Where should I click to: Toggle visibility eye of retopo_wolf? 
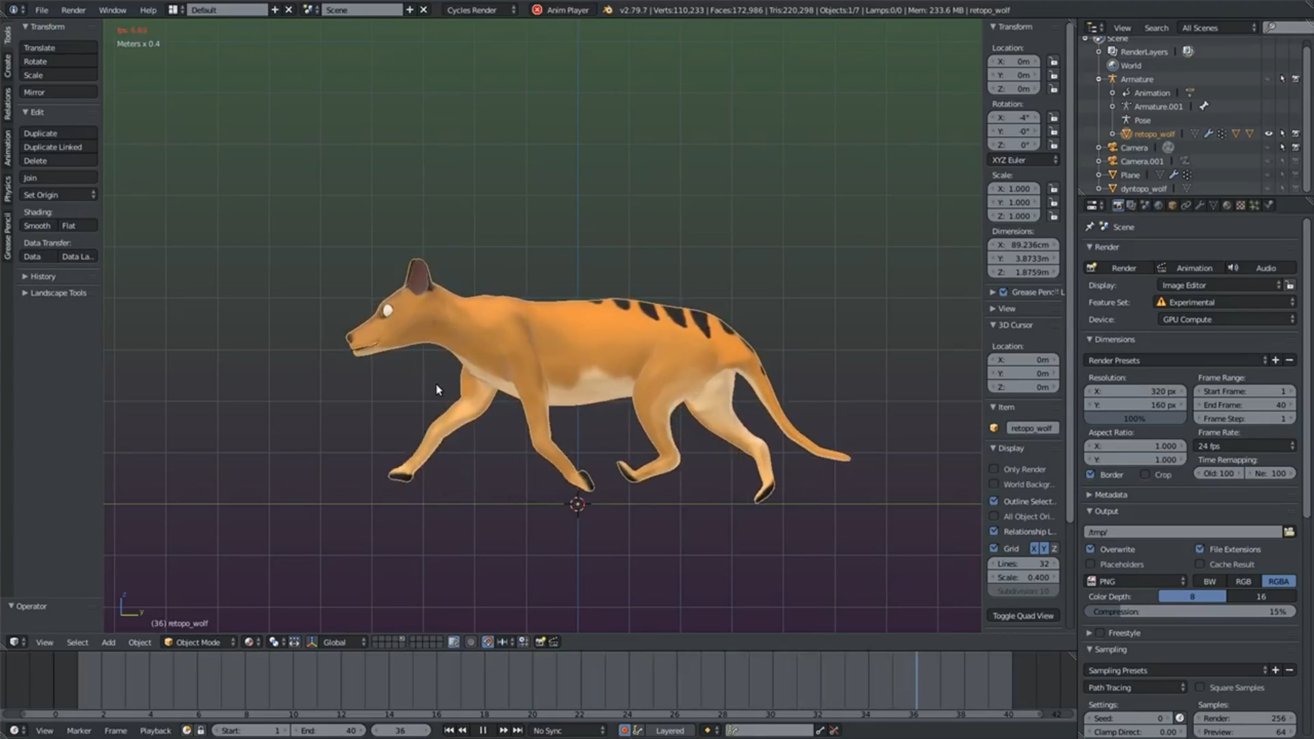pyautogui.click(x=1268, y=134)
